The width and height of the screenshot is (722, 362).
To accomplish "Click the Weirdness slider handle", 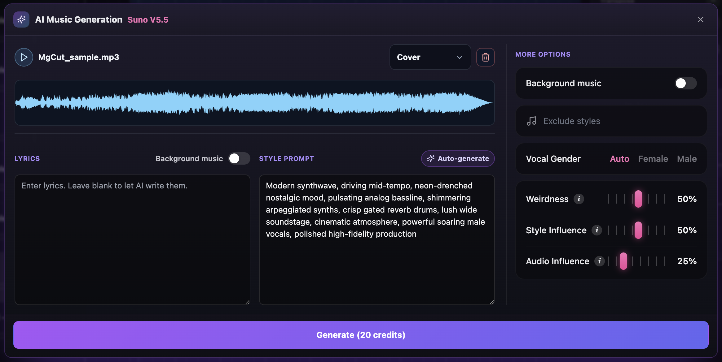I will (638, 199).
